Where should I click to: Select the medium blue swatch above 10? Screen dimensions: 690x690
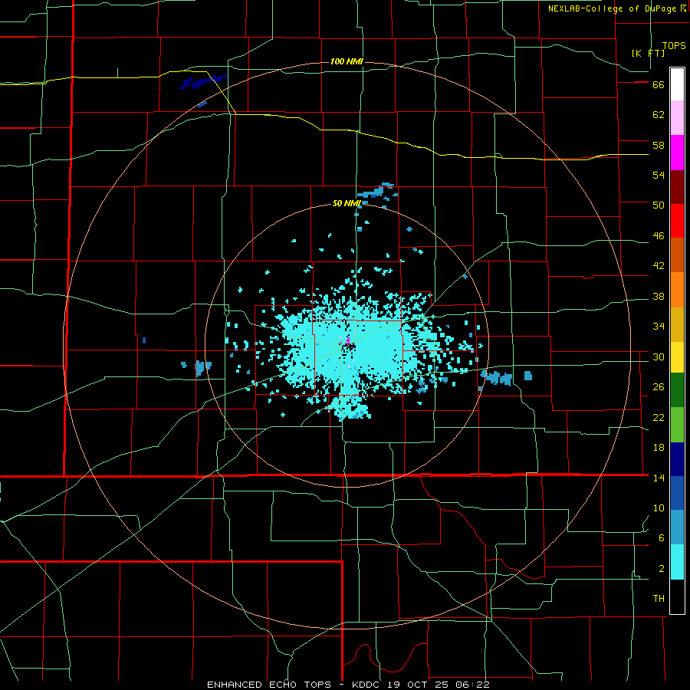click(677, 492)
